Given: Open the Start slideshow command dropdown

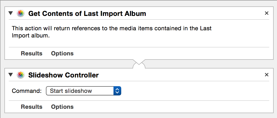Looking at the screenshot, I should point(83,91).
